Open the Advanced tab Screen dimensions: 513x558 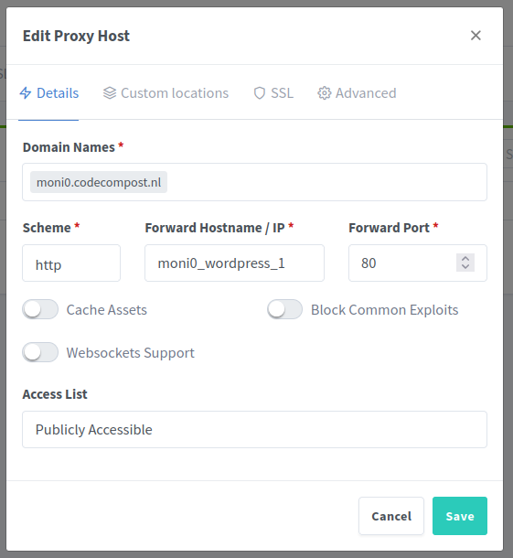tap(357, 93)
